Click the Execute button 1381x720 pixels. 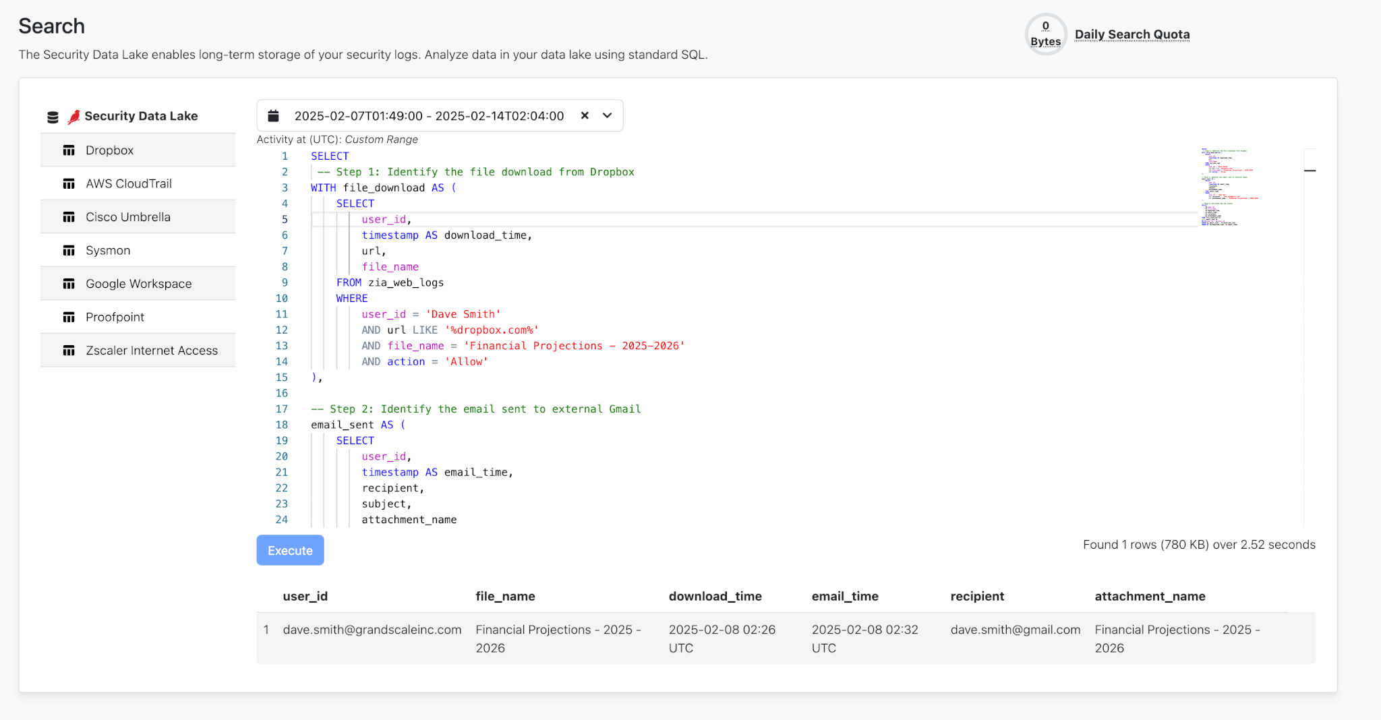pyautogui.click(x=290, y=550)
